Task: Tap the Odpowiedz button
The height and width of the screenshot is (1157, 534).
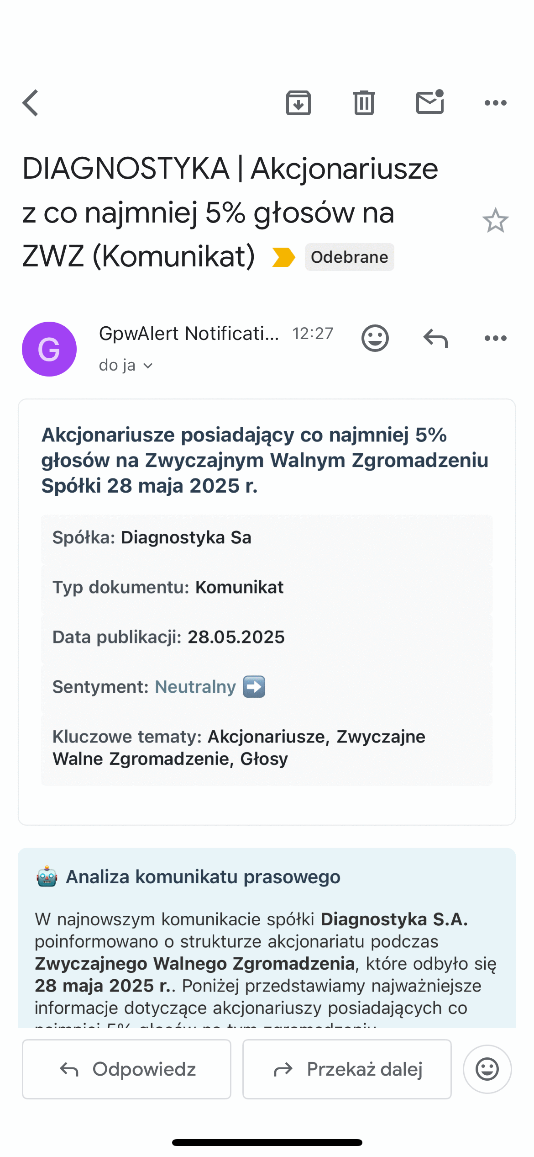Action: pos(126,1069)
